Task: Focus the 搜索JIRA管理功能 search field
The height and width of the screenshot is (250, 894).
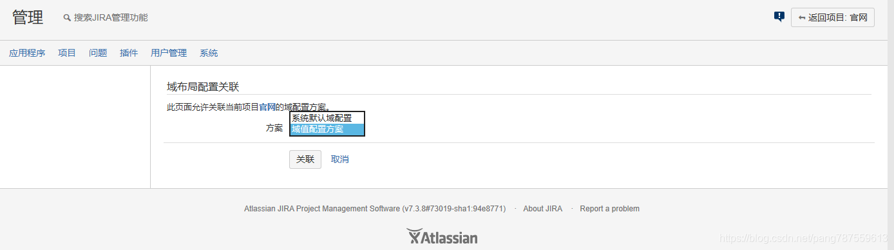Action: [111, 17]
